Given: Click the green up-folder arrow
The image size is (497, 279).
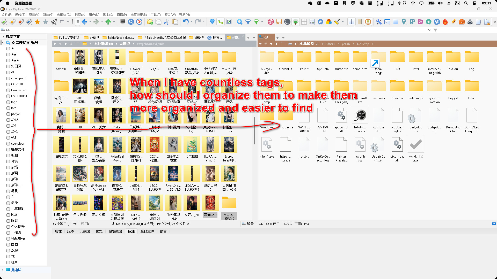Looking at the screenshot, I should [108, 22].
